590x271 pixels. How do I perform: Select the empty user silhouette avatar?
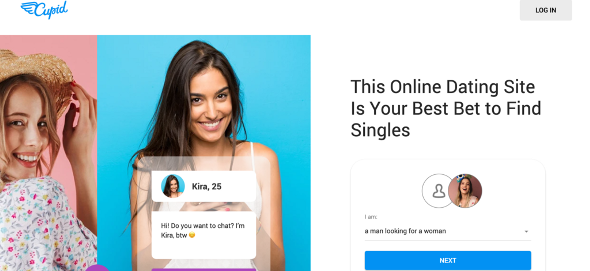point(438,191)
